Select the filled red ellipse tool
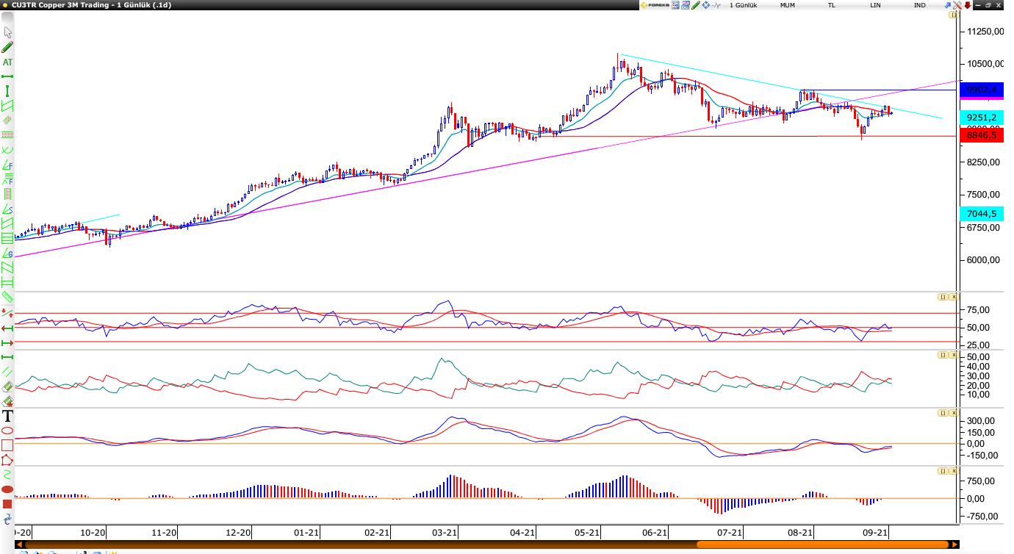Image resolution: width=1014 pixels, height=554 pixels. click(x=8, y=489)
